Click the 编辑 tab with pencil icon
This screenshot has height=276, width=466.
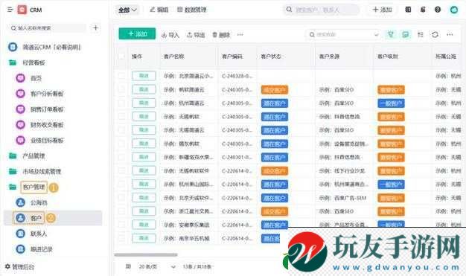click(x=159, y=10)
